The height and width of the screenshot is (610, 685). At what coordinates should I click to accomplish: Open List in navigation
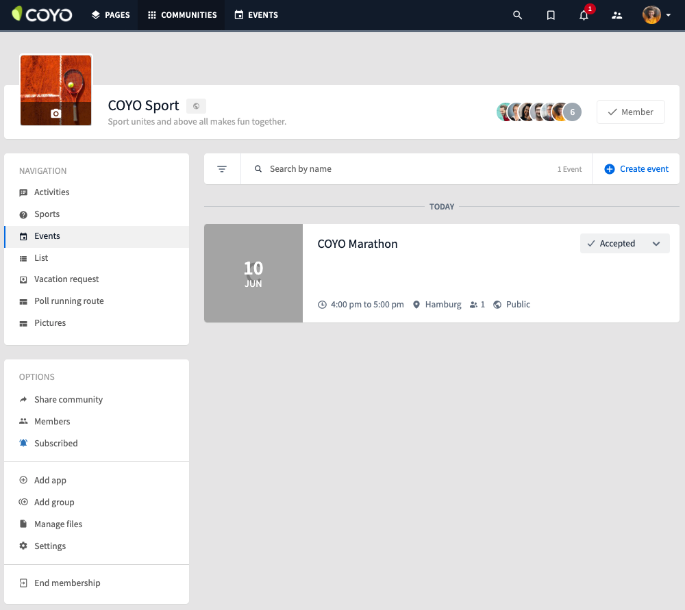[x=97, y=257]
